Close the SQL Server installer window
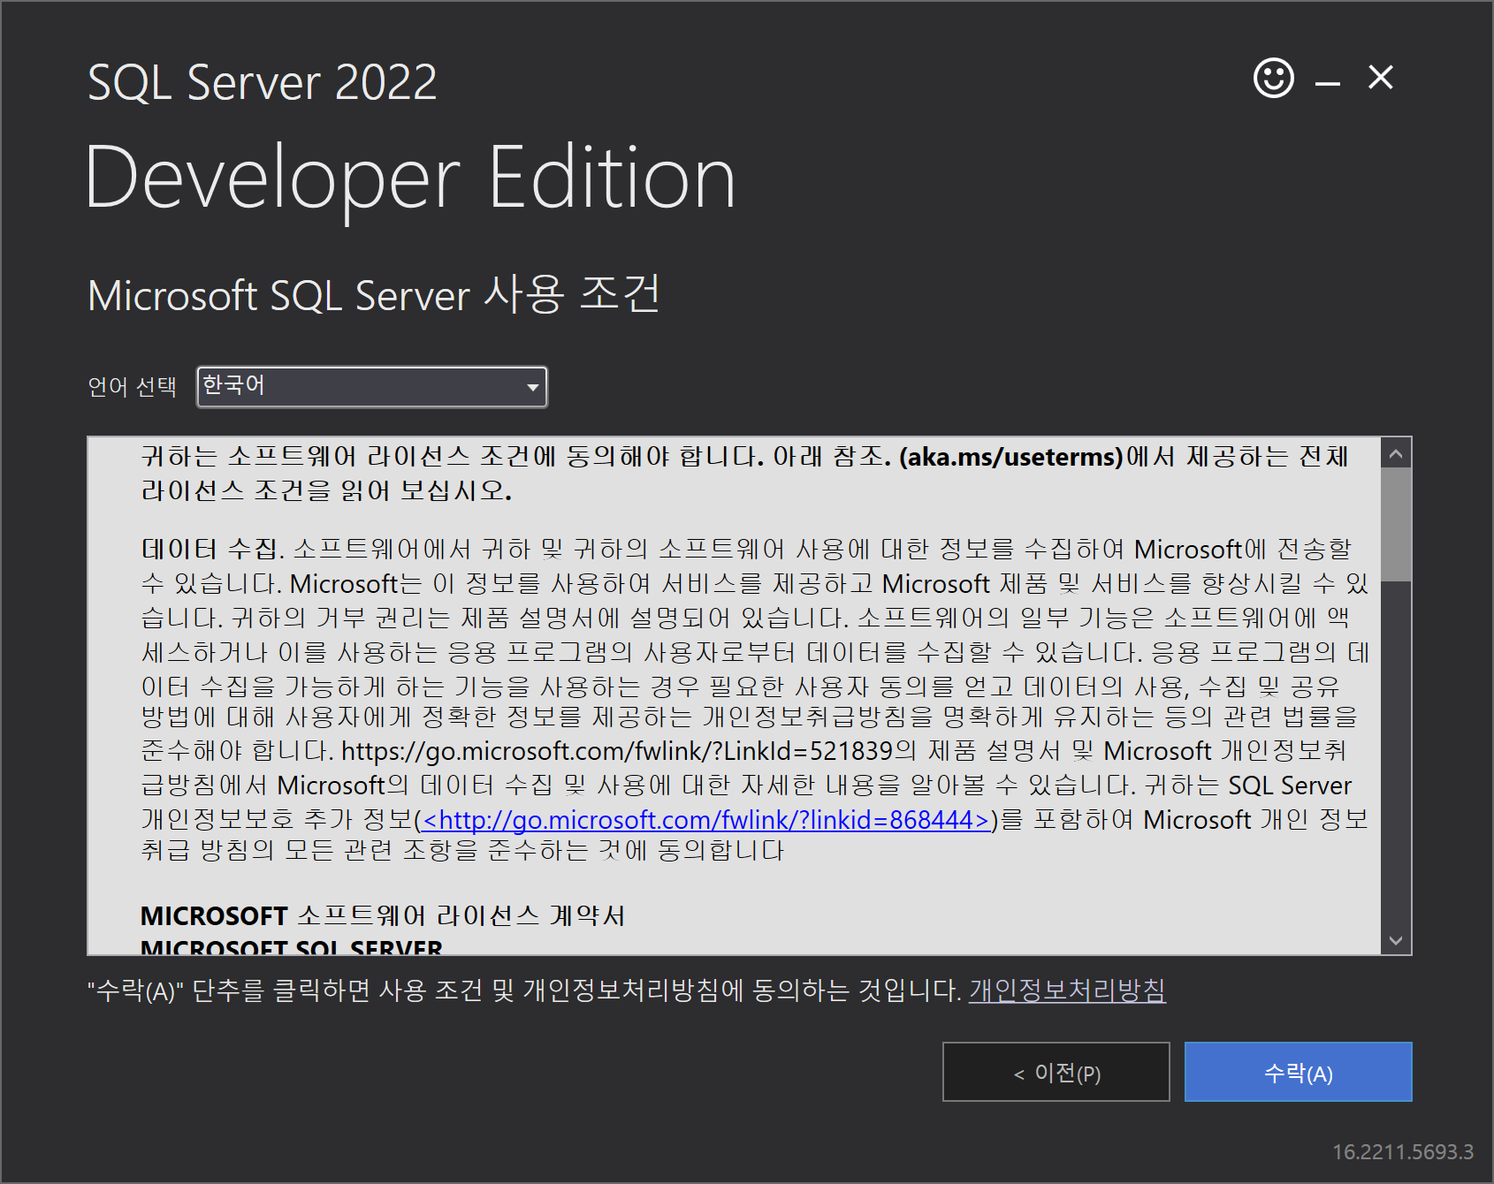The image size is (1494, 1184). [1381, 78]
